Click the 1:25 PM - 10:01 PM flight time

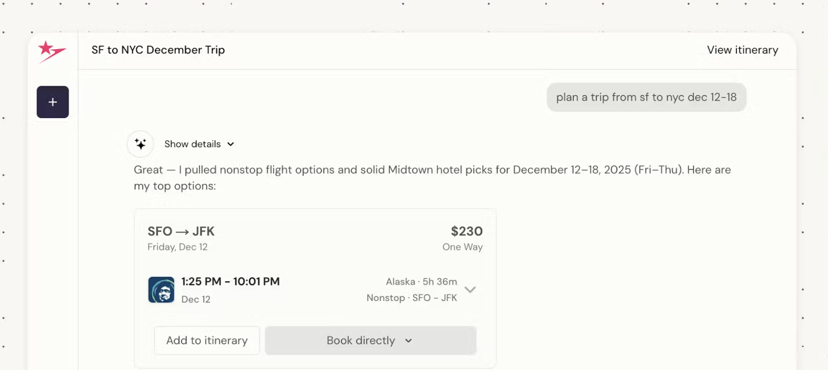230,282
